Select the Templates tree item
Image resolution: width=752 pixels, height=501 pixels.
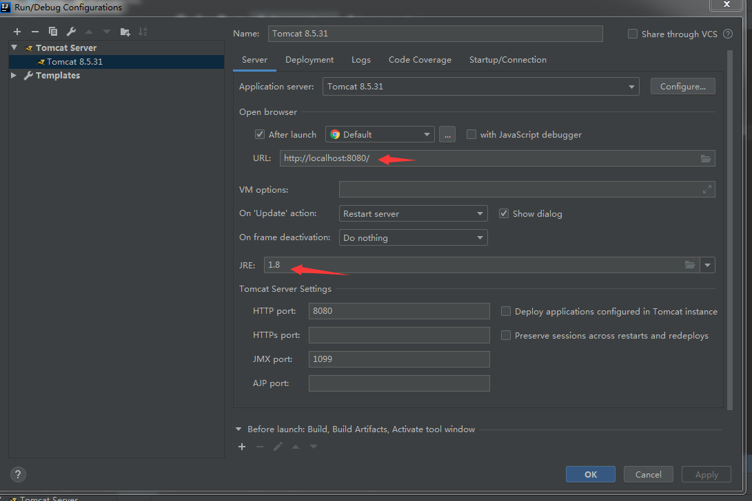(x=57, y=75)
